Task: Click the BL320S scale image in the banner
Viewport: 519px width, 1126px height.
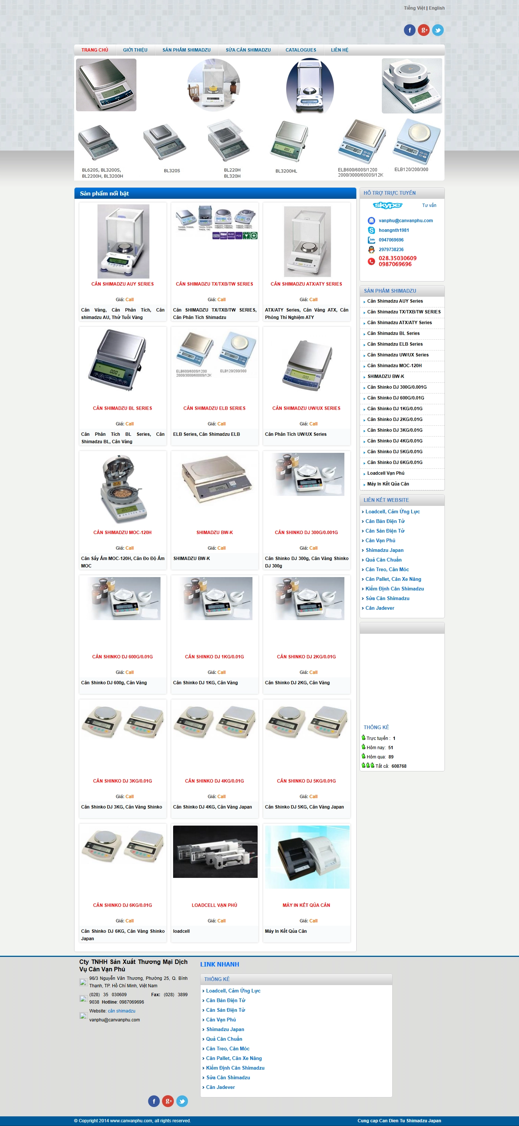Action: (165, 142)
